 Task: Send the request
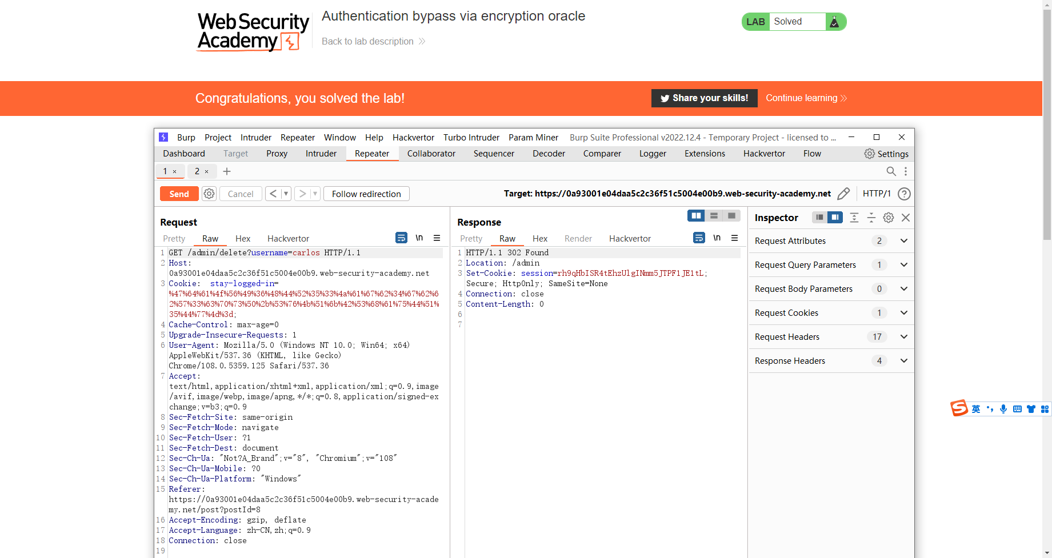tap(179, 194)
